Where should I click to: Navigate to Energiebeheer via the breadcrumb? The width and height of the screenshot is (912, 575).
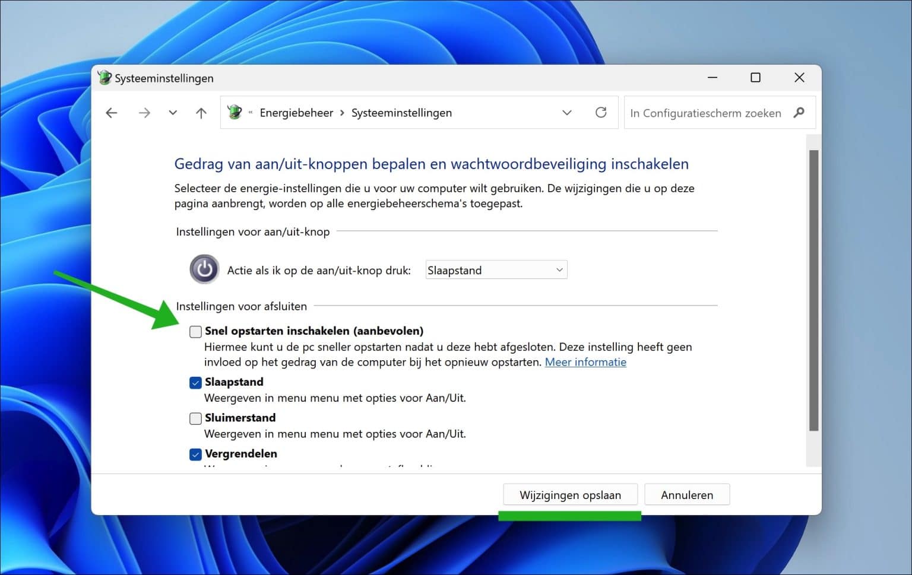[x=296, y=112]
